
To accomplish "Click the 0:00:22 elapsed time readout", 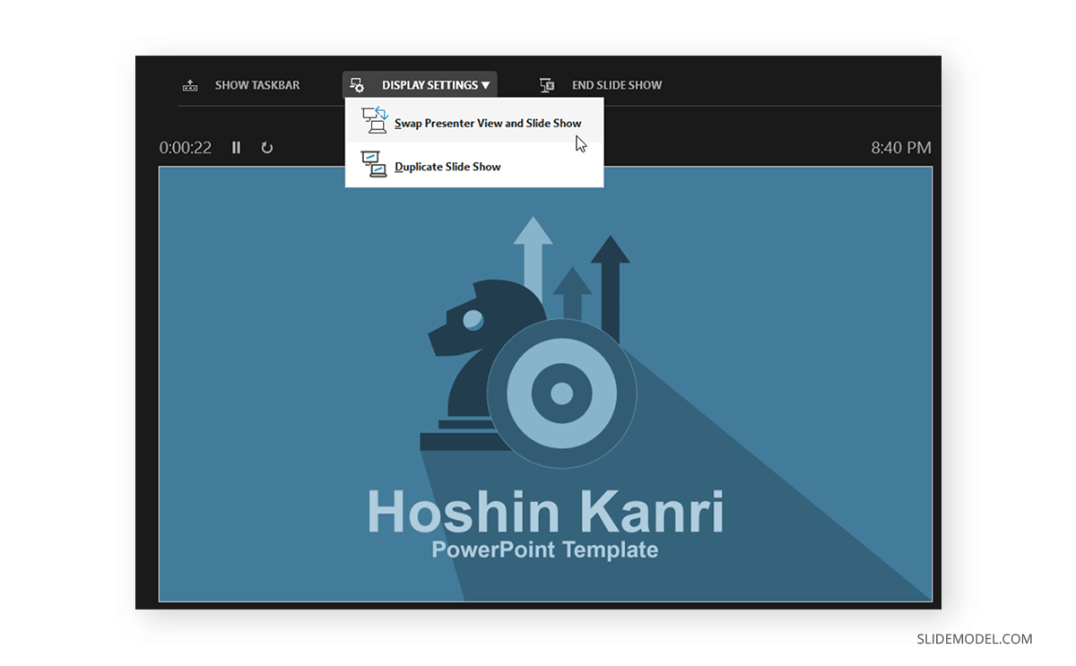I will [186, 148].
